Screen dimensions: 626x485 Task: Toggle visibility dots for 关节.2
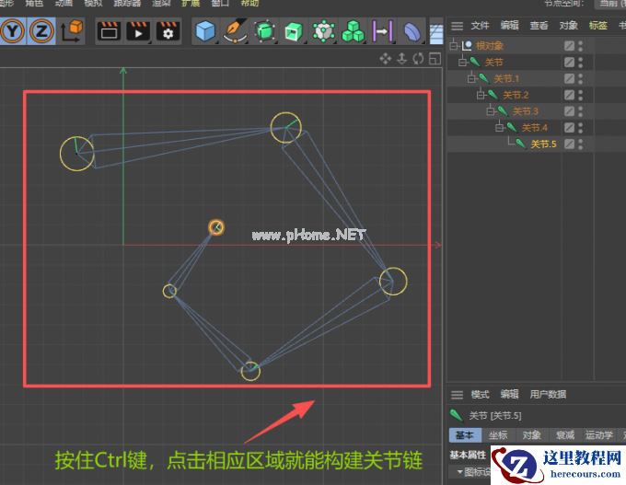(x=581, y=95)
